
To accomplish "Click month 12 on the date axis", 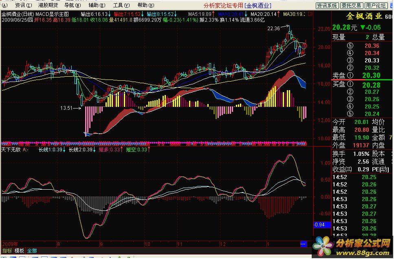I will (x=222, y=244).
